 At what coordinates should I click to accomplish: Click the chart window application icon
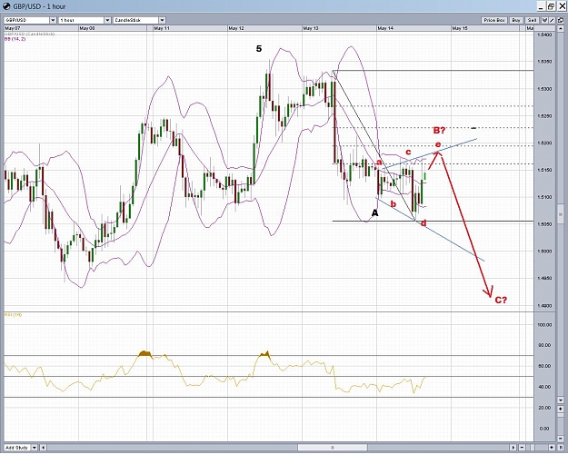tap(6, 6)
